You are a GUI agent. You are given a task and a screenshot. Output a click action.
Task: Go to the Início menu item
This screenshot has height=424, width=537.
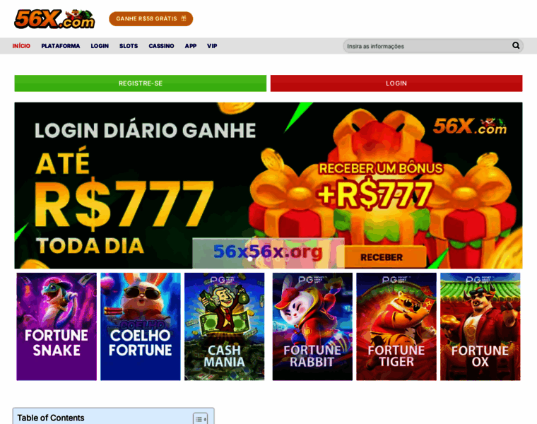[x=21, y=46]
